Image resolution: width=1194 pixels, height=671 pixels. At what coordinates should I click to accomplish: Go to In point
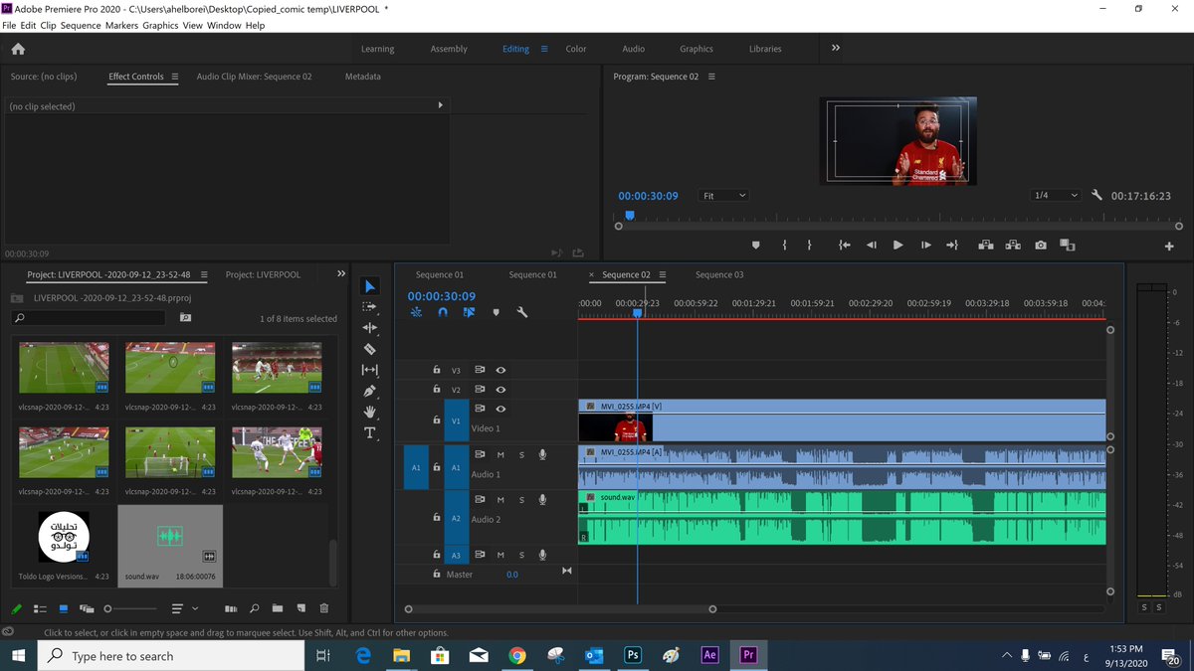tap(844, 245)
